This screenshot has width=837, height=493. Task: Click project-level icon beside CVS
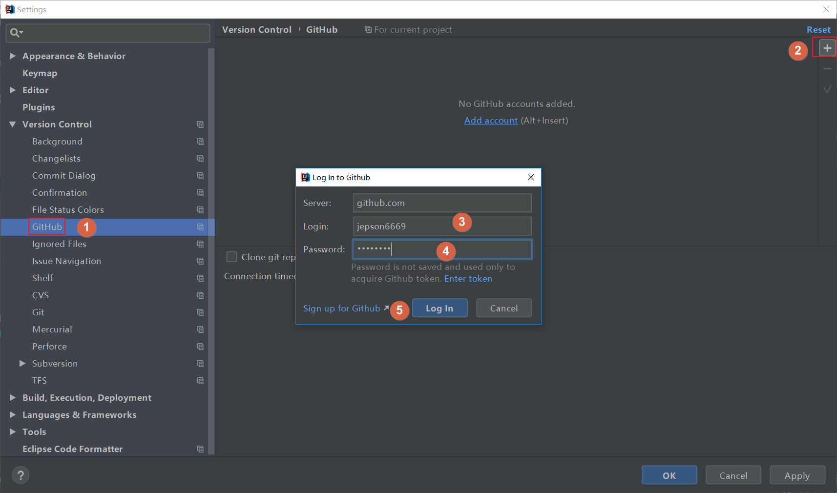200,295
